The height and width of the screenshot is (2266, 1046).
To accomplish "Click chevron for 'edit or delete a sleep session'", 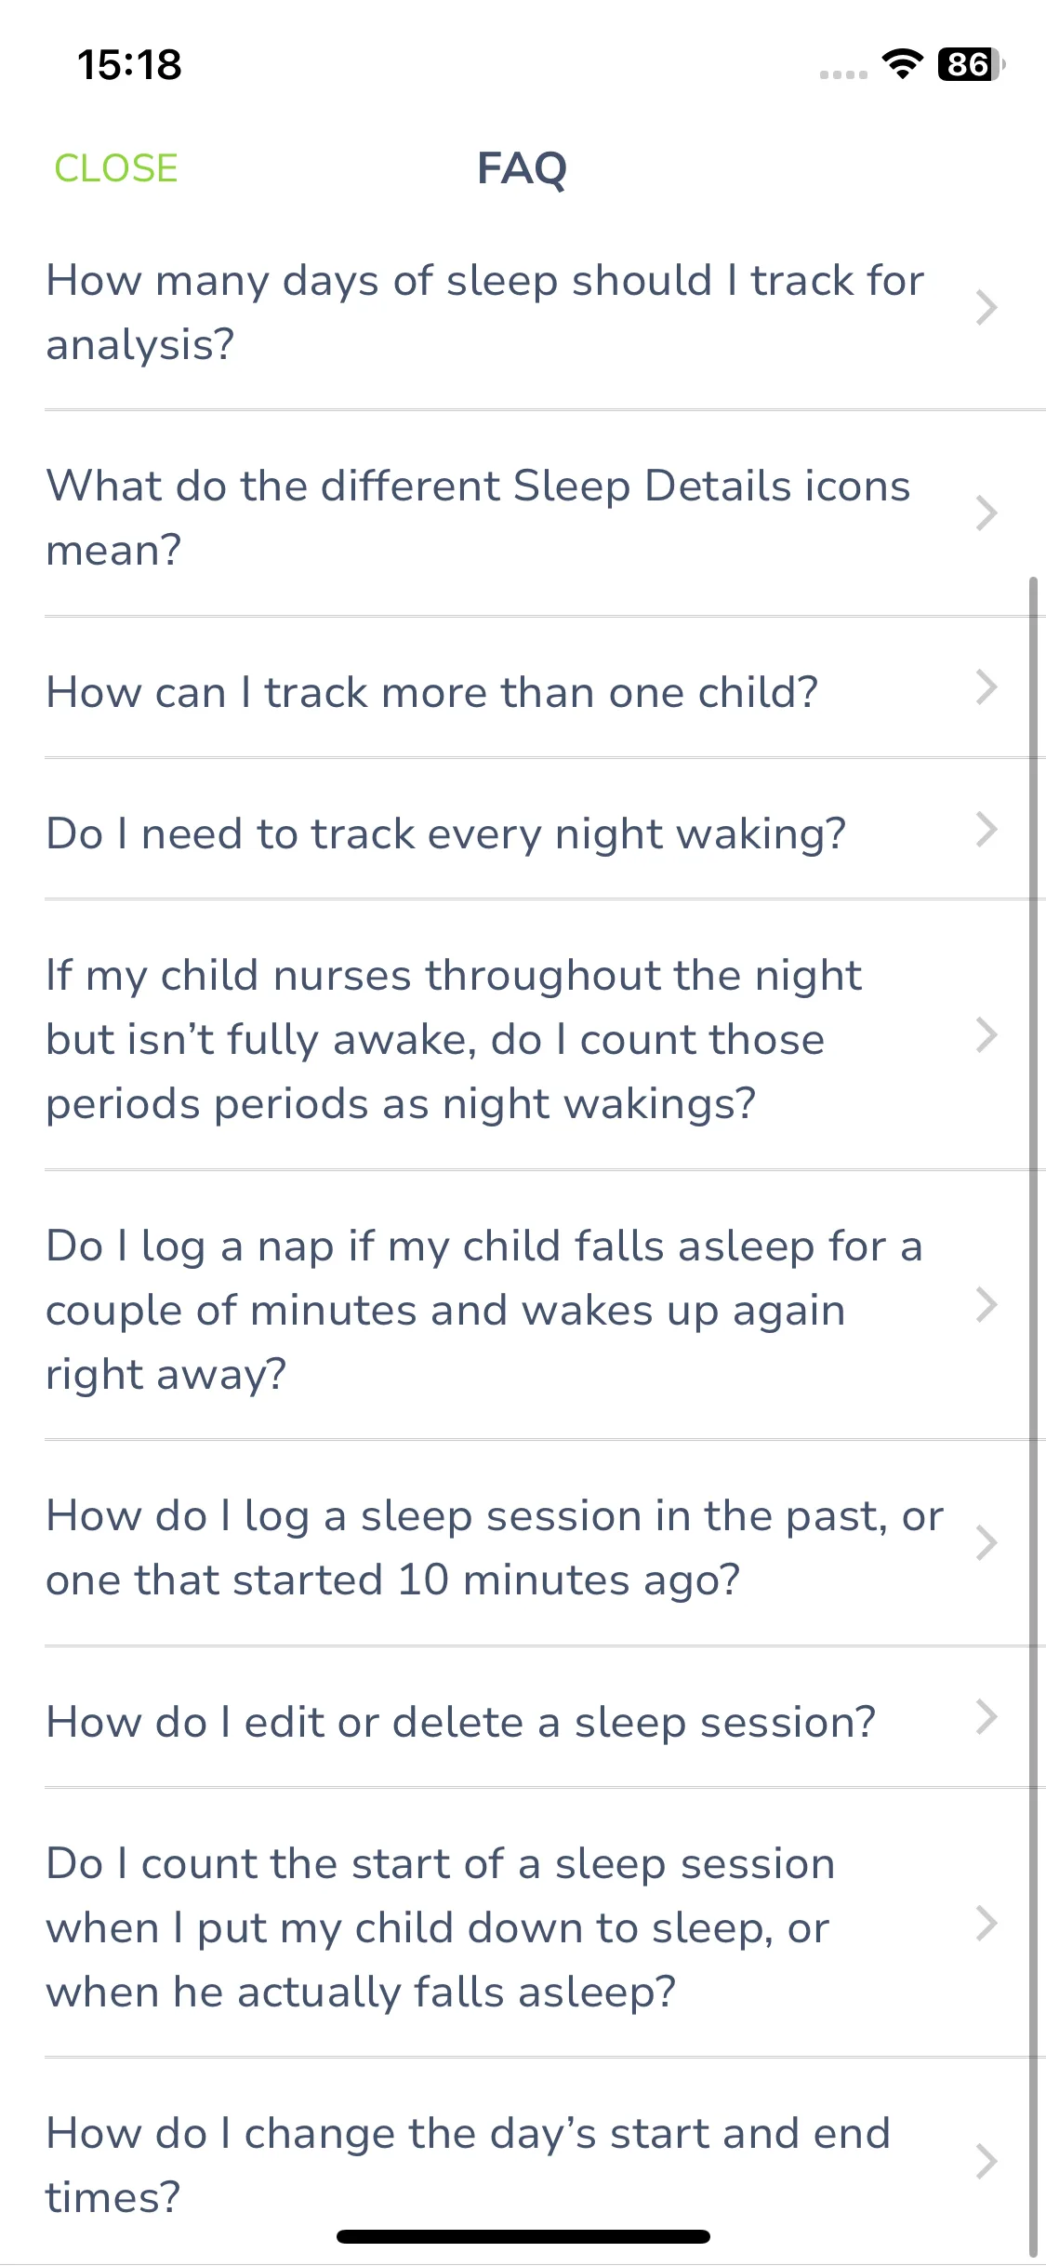I will pos(986,1717).
